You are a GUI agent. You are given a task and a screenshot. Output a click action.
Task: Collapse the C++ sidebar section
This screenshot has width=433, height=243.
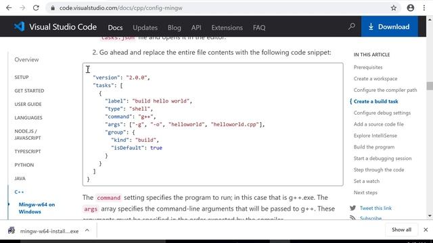tap(19, 192)
